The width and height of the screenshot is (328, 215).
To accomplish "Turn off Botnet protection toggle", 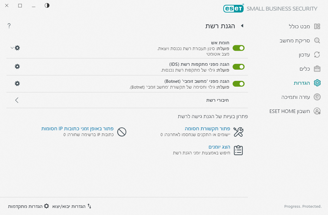I will click(x=238, y=84).
